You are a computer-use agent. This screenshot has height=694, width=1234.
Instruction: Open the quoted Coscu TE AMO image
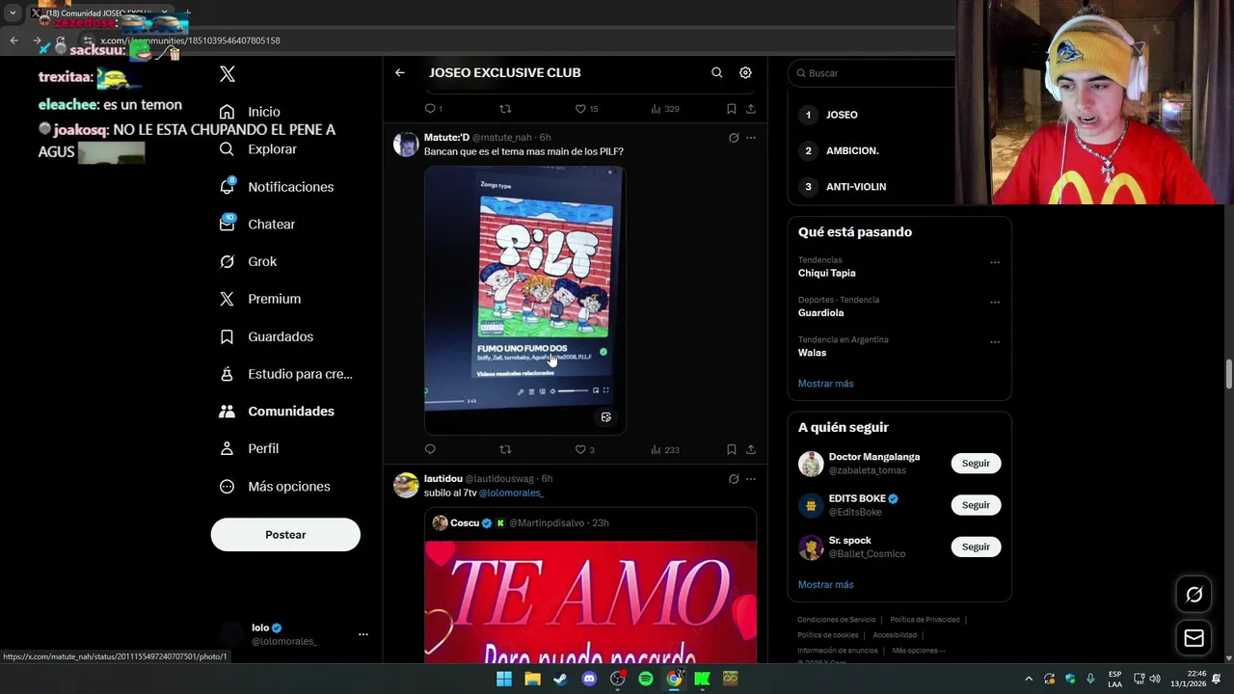pyautogui.click(x=590, y=601)
